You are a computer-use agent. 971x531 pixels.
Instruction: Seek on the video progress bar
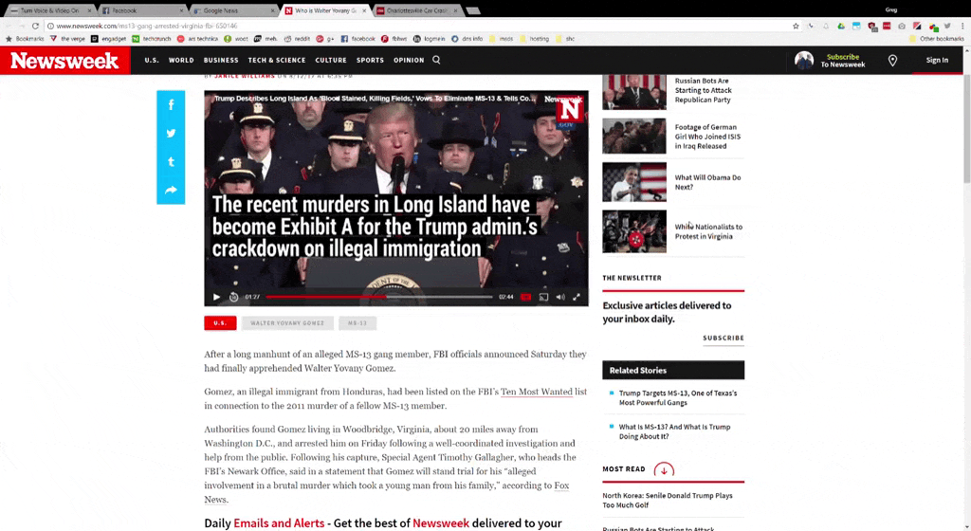pyautogui.click(x=379, y=297)
